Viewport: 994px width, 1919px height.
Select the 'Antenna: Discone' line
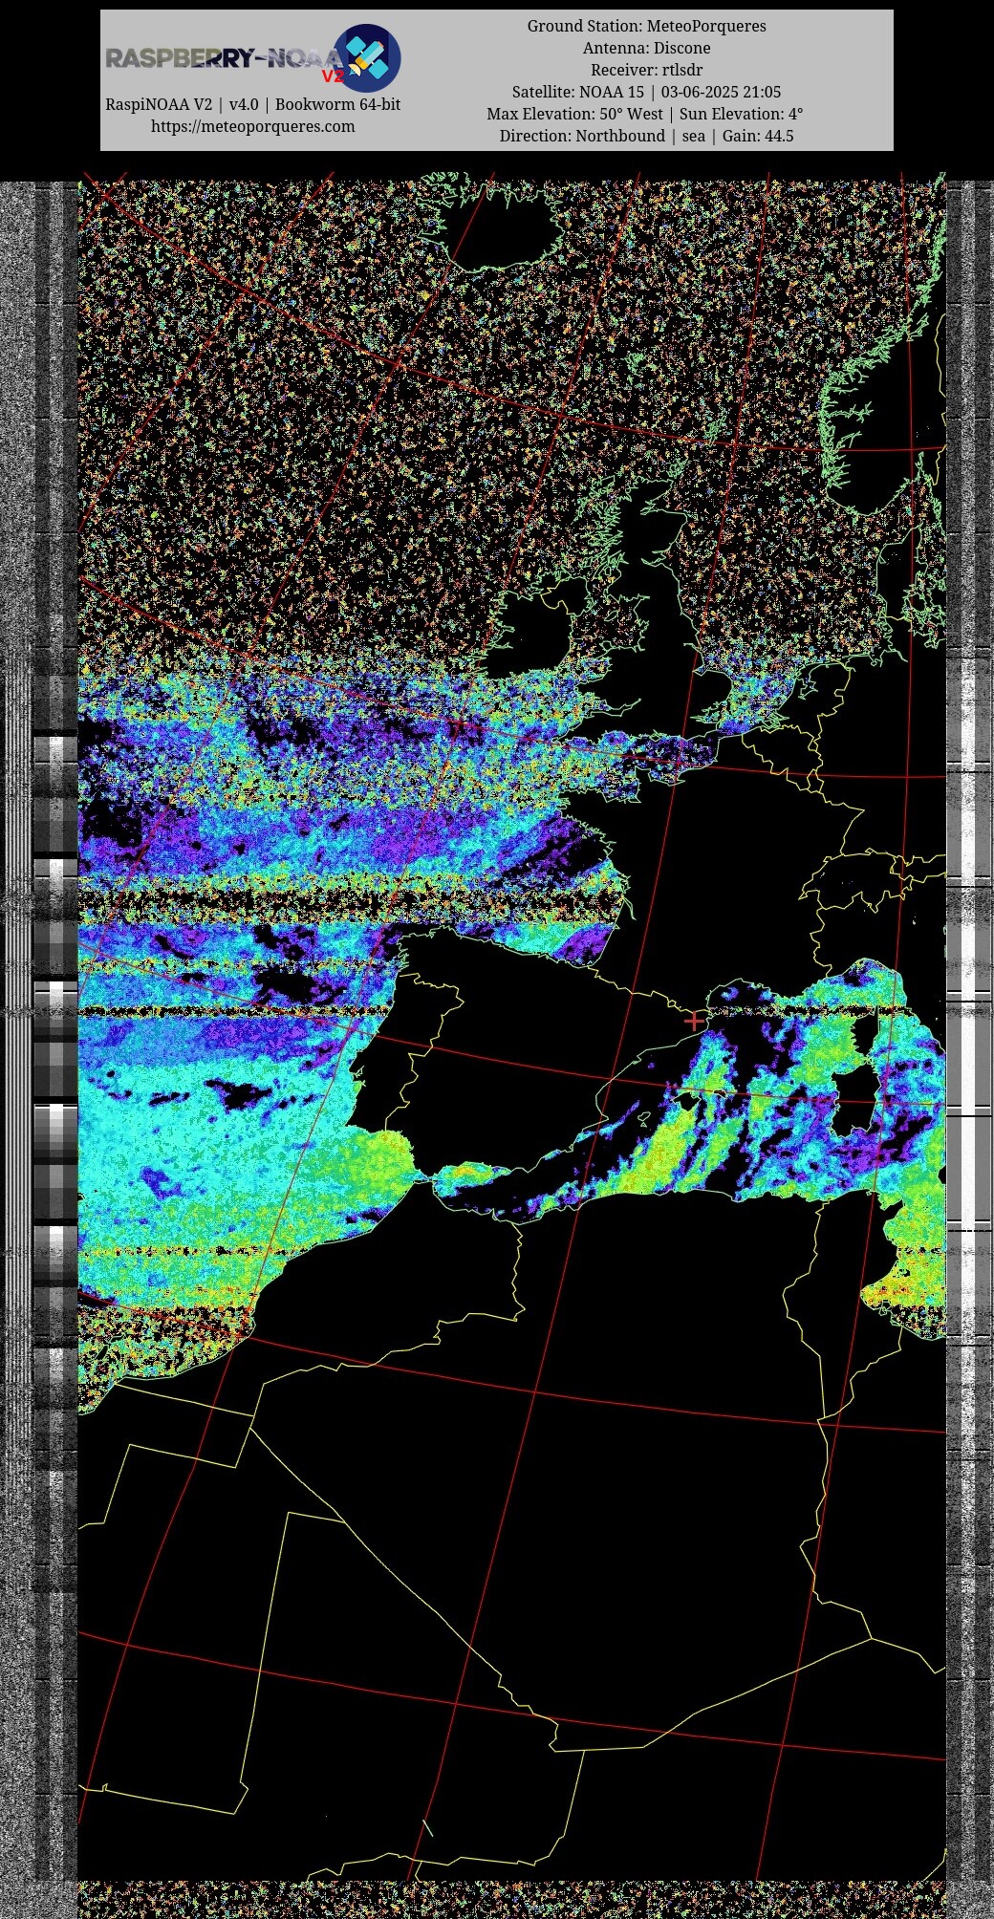tap(647, 48)
